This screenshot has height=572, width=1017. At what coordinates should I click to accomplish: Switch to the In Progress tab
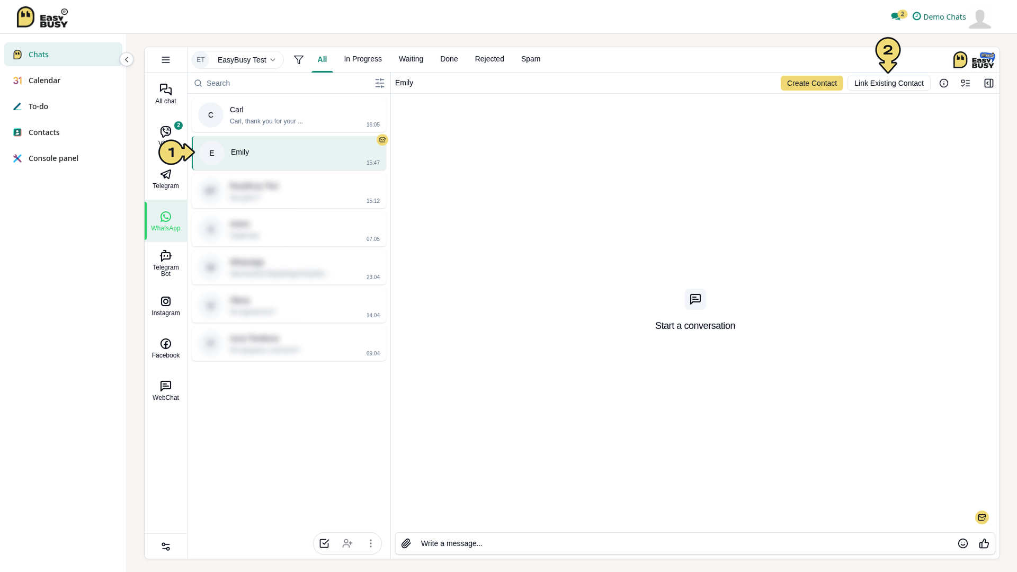pyautogui.click(x=363, y=59)
